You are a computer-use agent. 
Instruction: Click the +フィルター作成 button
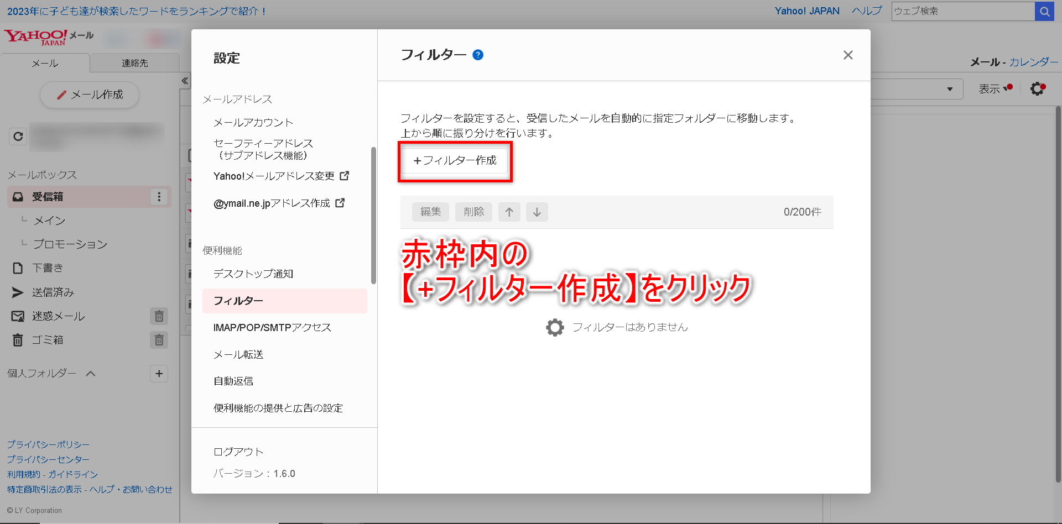tap(455, 160)
